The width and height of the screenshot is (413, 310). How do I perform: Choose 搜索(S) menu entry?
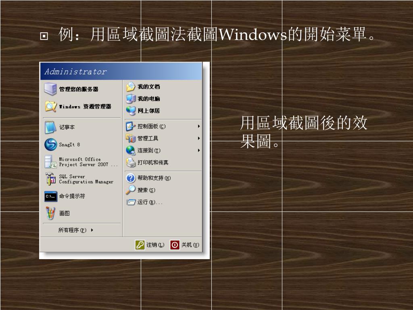point(146,190)
